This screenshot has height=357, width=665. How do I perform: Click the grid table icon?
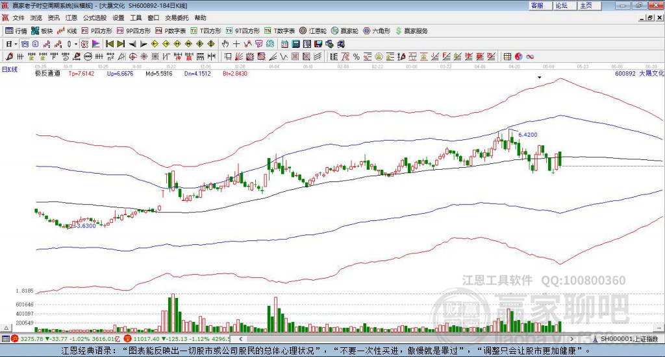[x=507, y=56]
